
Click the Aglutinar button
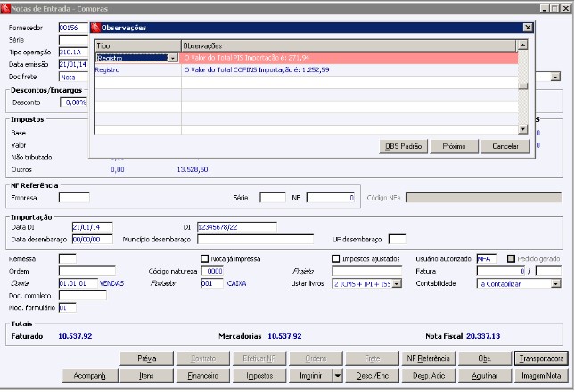tap(484, 375)
